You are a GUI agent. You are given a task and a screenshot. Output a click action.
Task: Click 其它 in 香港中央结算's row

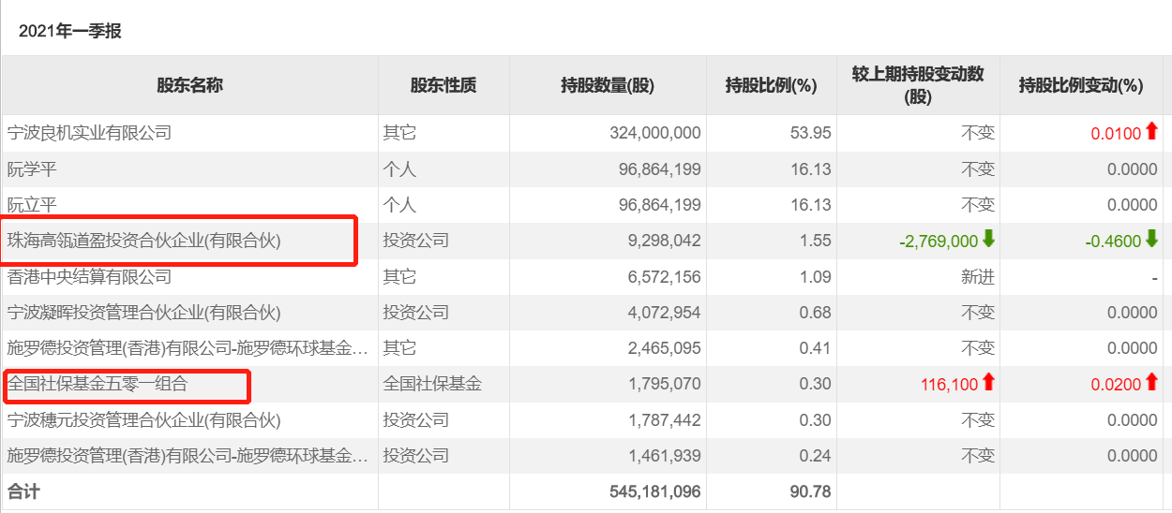click(399, 277)
